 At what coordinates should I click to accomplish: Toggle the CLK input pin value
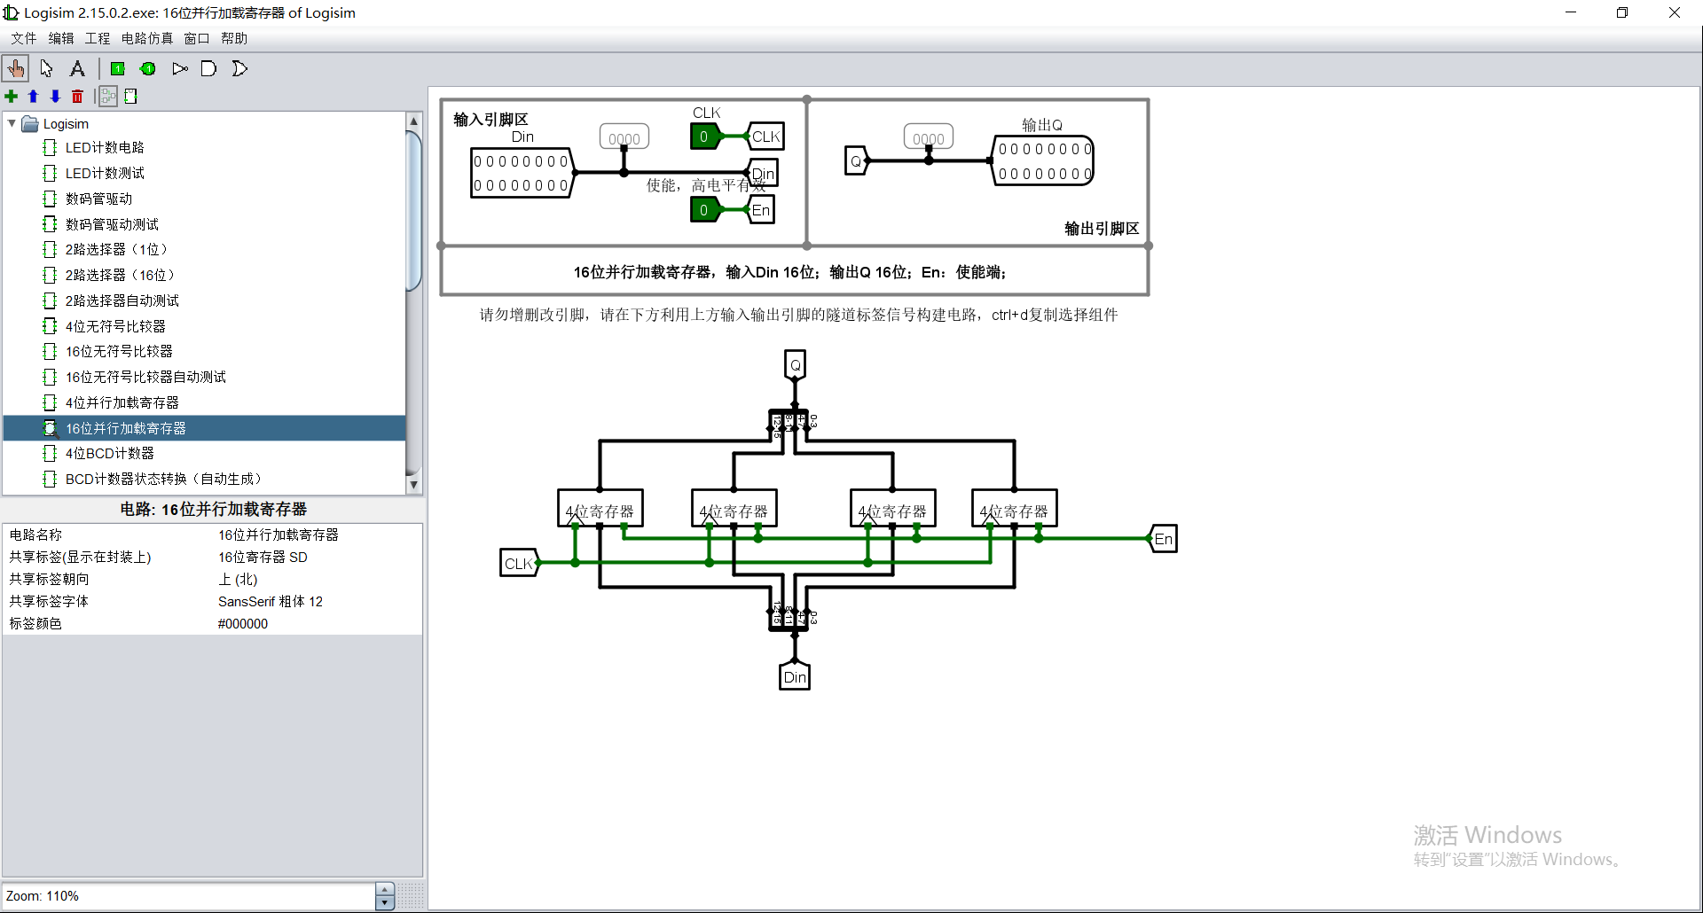(x=703, y=136)
